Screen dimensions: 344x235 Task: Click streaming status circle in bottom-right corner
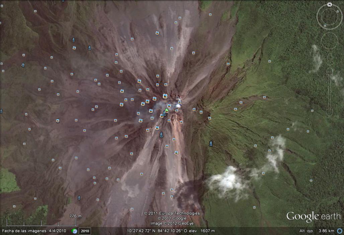(x=340, y=231)
